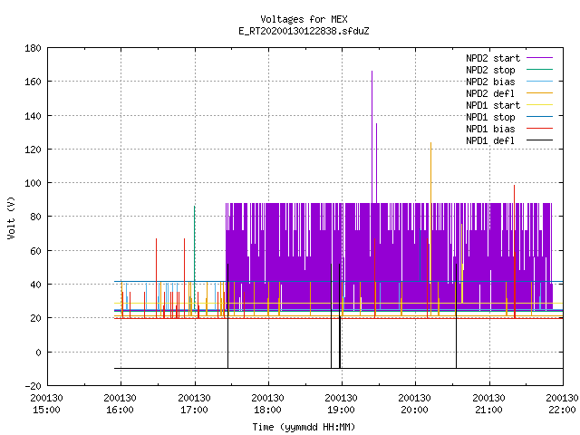Click the 'NPD2 defl' legend label
Image resolution: width=580 pixels, height=435 pixels.
pos(490,93)
